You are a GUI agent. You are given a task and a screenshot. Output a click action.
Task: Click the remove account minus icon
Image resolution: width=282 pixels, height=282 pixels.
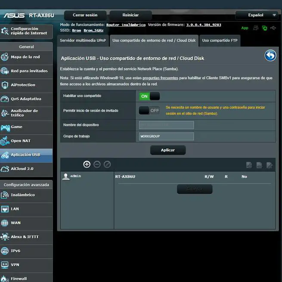97,164
